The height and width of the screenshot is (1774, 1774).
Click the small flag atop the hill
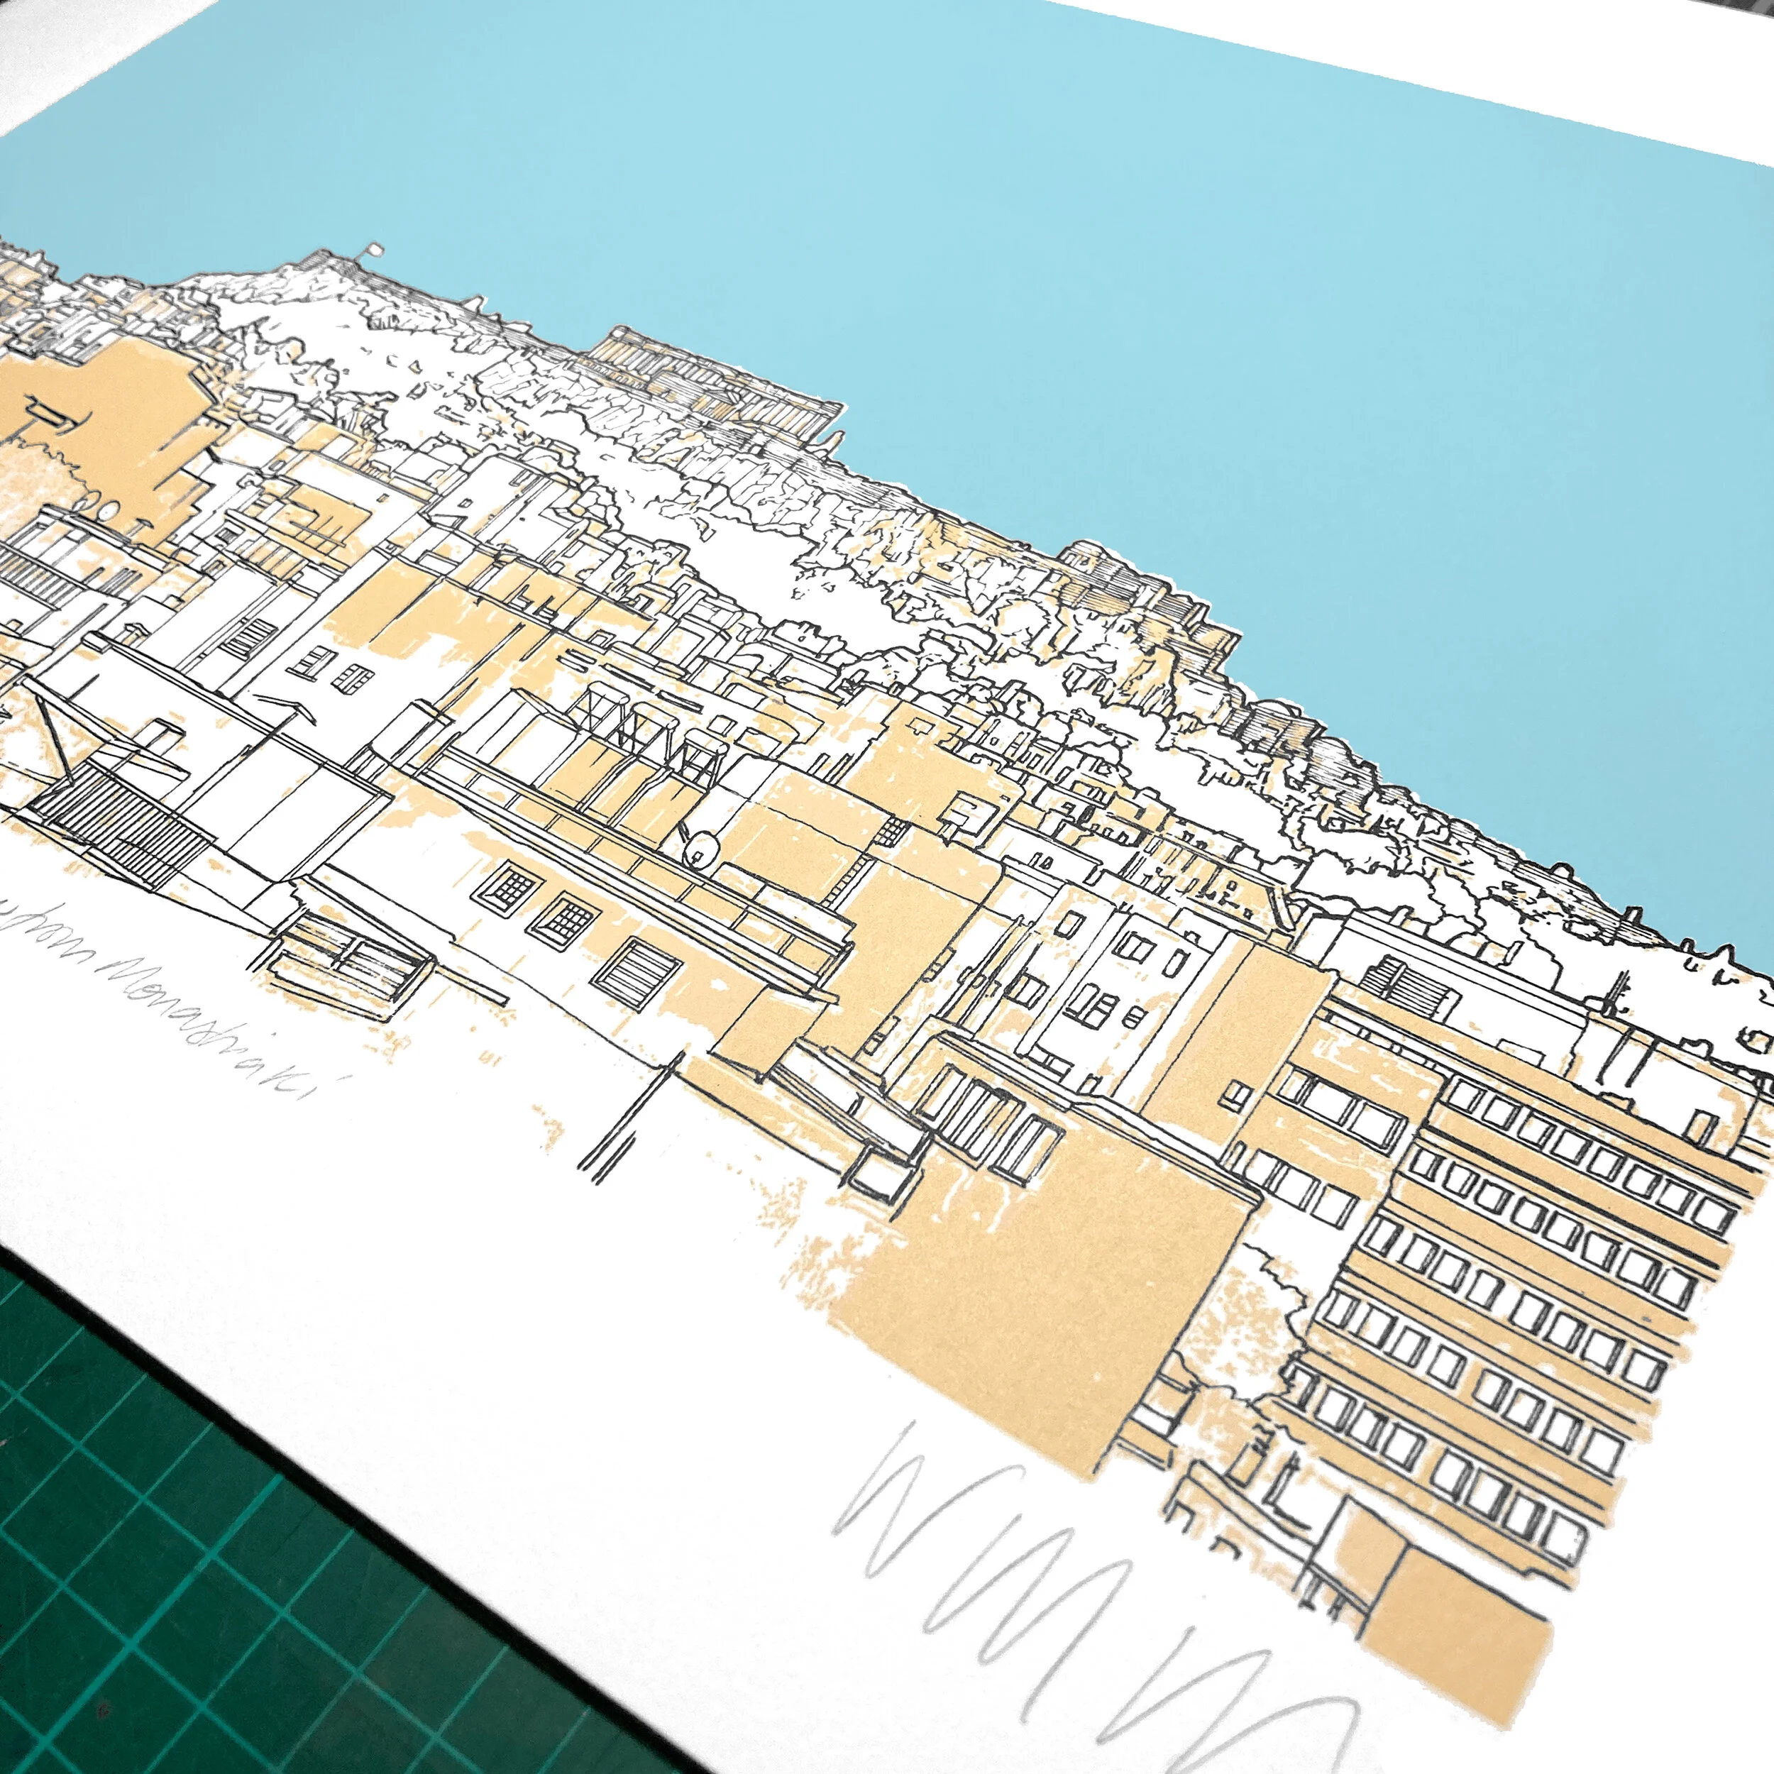375,250
